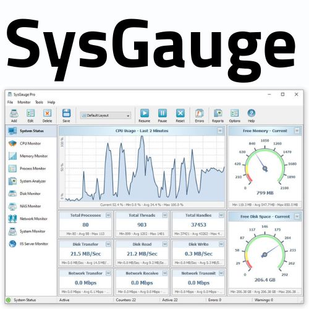Click the Edit toolbar icon
The height and width of the screenshot is (309, 309).
30,116
